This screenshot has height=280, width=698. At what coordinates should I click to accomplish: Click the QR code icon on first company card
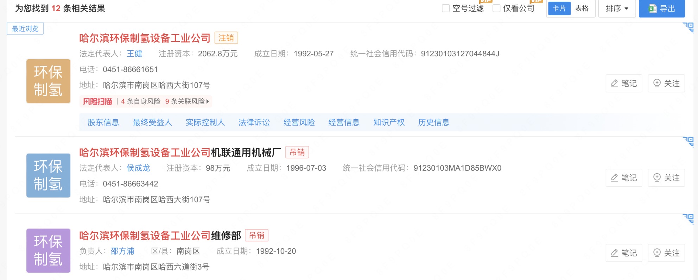(689, 28)
